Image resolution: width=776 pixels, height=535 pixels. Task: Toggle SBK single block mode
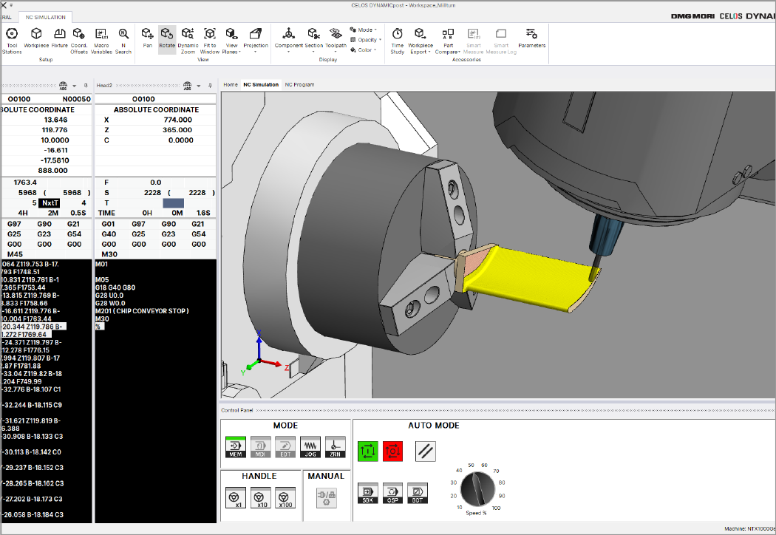tap(367, 493)
